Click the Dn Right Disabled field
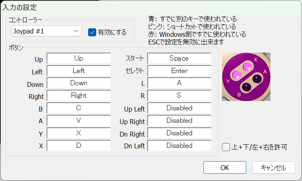Image resolution: width=302 pixels, height=181 pixels. [x=179, y=133]
